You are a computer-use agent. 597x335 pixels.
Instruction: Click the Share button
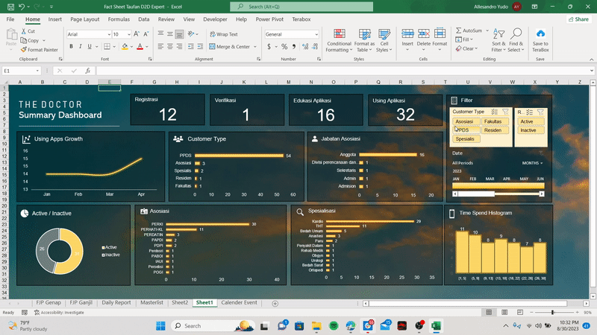pyautogui.click(x=579, y=19)
